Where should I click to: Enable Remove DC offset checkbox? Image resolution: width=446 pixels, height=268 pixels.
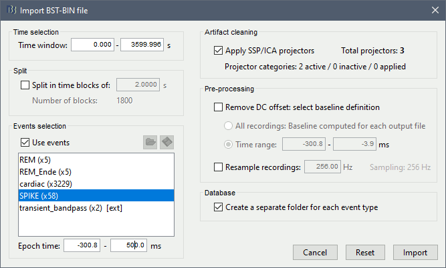coord(218,107)
